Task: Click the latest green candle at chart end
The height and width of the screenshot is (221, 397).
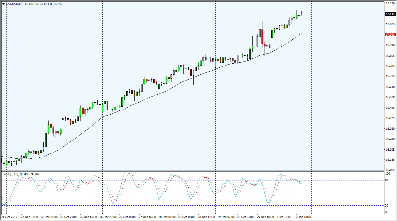Action: 302,14
